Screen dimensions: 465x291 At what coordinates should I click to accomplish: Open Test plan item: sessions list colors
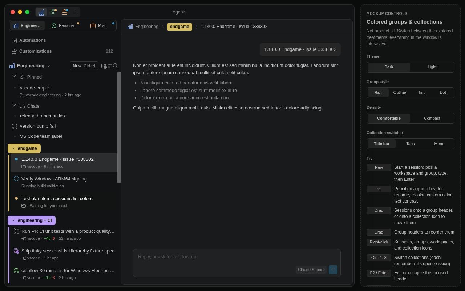coord(64,202)
